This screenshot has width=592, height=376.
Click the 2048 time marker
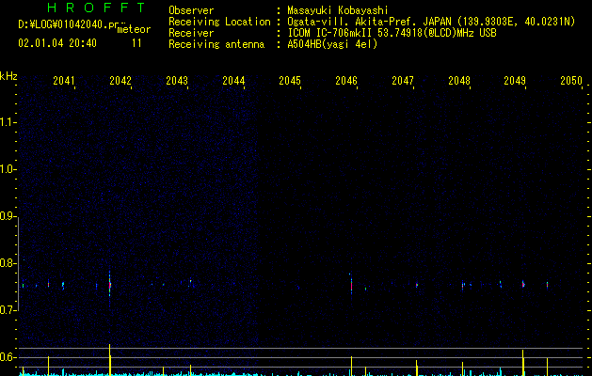(x=459, y=81)
